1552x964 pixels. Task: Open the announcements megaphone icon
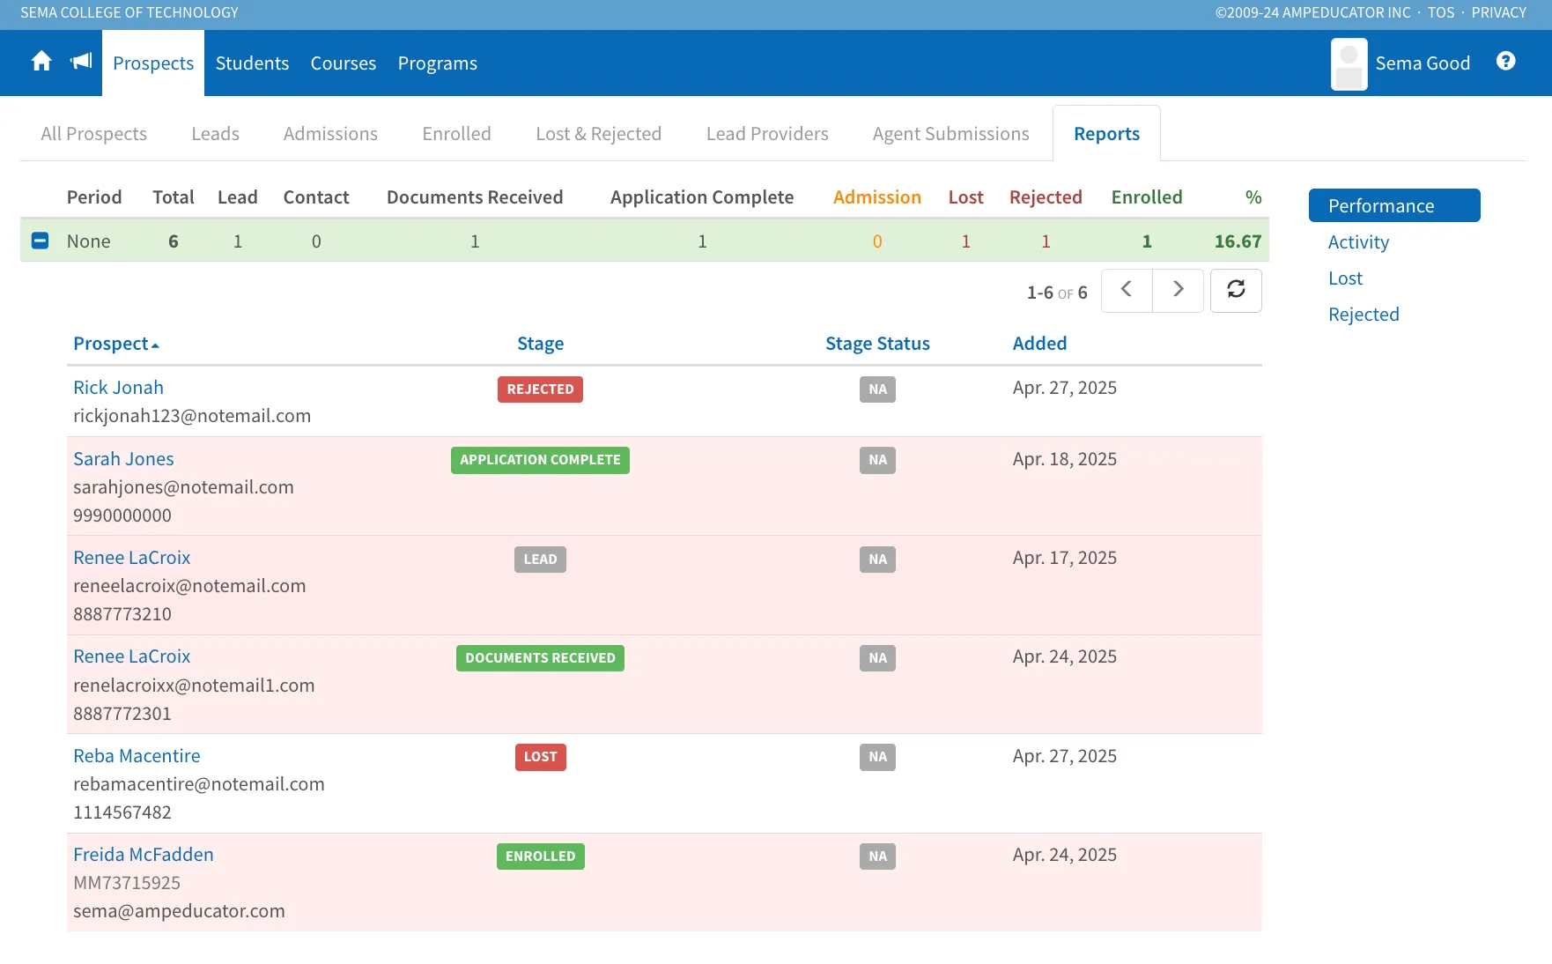[81, 62]
